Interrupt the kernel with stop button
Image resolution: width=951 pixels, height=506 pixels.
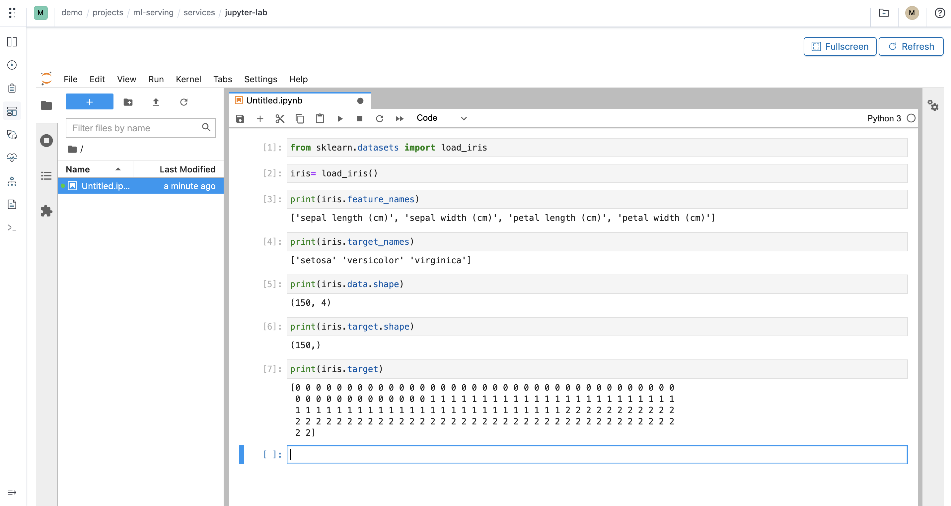(x=360, y=118)
